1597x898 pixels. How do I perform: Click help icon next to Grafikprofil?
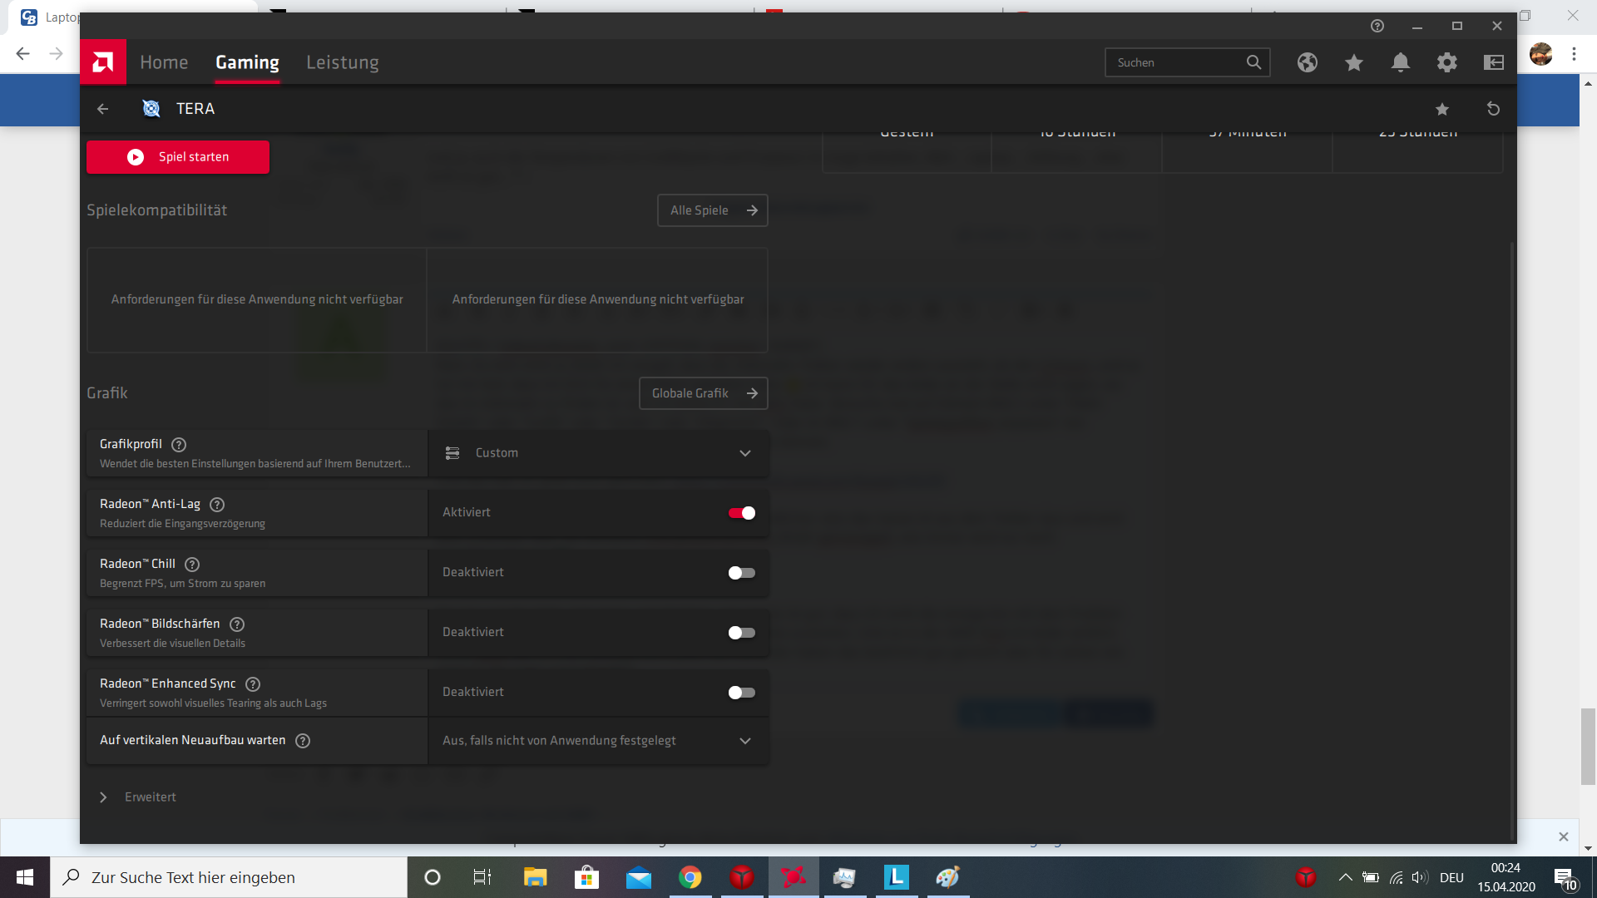pyautogui.click(x=179, y=445)
